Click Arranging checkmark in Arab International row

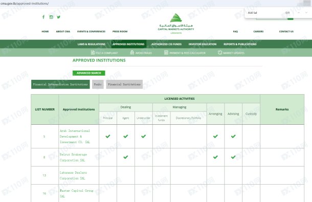pos(215,137)
